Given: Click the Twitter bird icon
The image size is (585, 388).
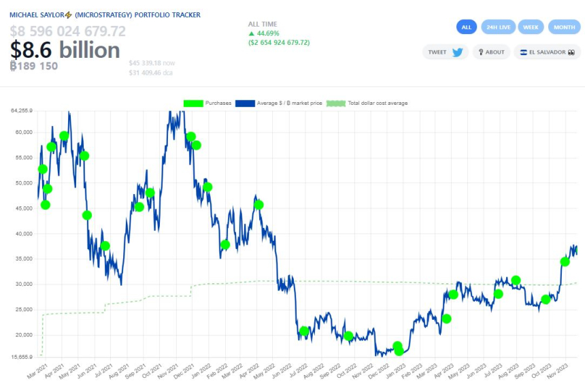Looking at the screenshot, I should click(x=457, y=52).
